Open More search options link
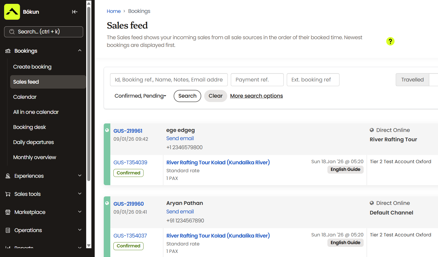This screenshot has width=438, height=257. (256, 96)
